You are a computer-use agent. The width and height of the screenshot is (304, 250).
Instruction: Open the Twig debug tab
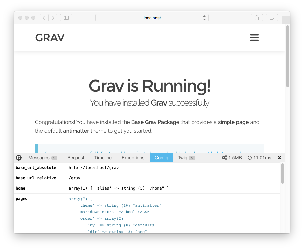186,158
